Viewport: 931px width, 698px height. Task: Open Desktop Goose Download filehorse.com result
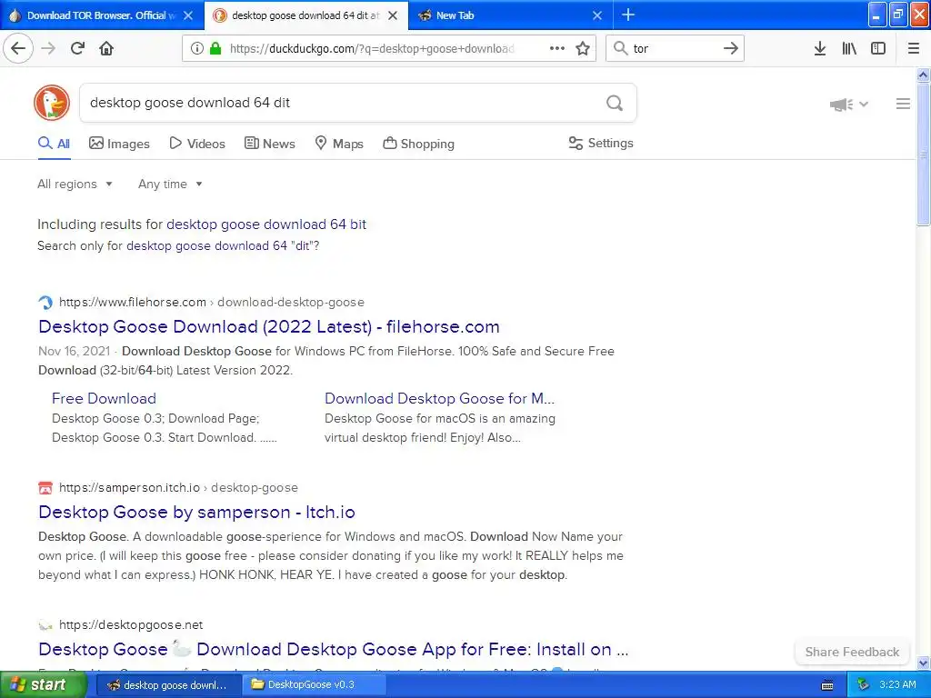(269, 326)
